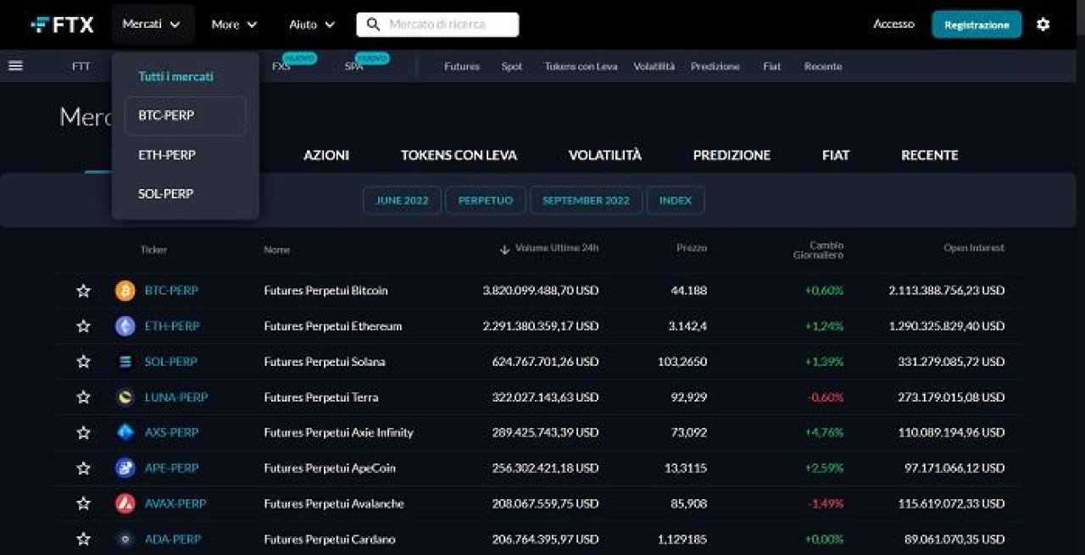This screenshot has height=555, width=1085.
Task: Switch to the AZIONI tab
Action: coord(326,155)
